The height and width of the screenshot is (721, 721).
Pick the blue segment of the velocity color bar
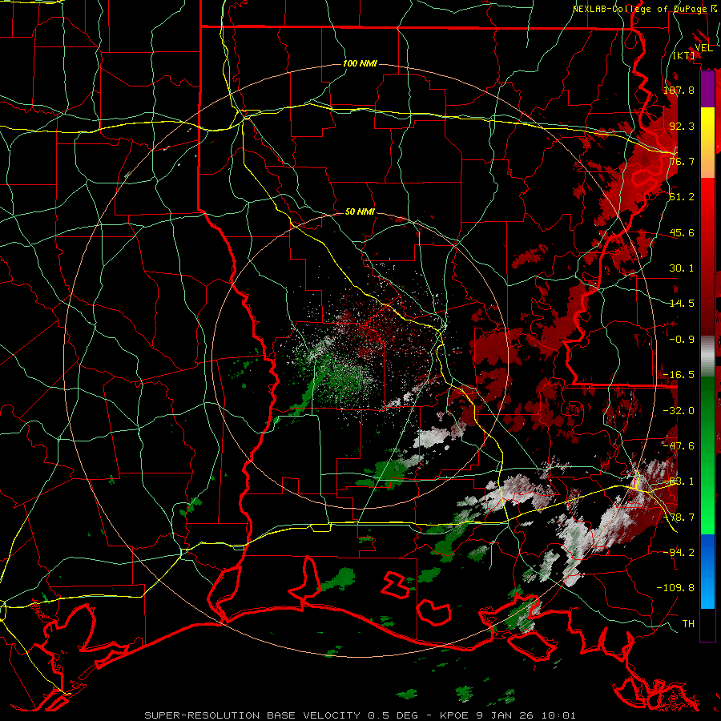pos(707,571)
